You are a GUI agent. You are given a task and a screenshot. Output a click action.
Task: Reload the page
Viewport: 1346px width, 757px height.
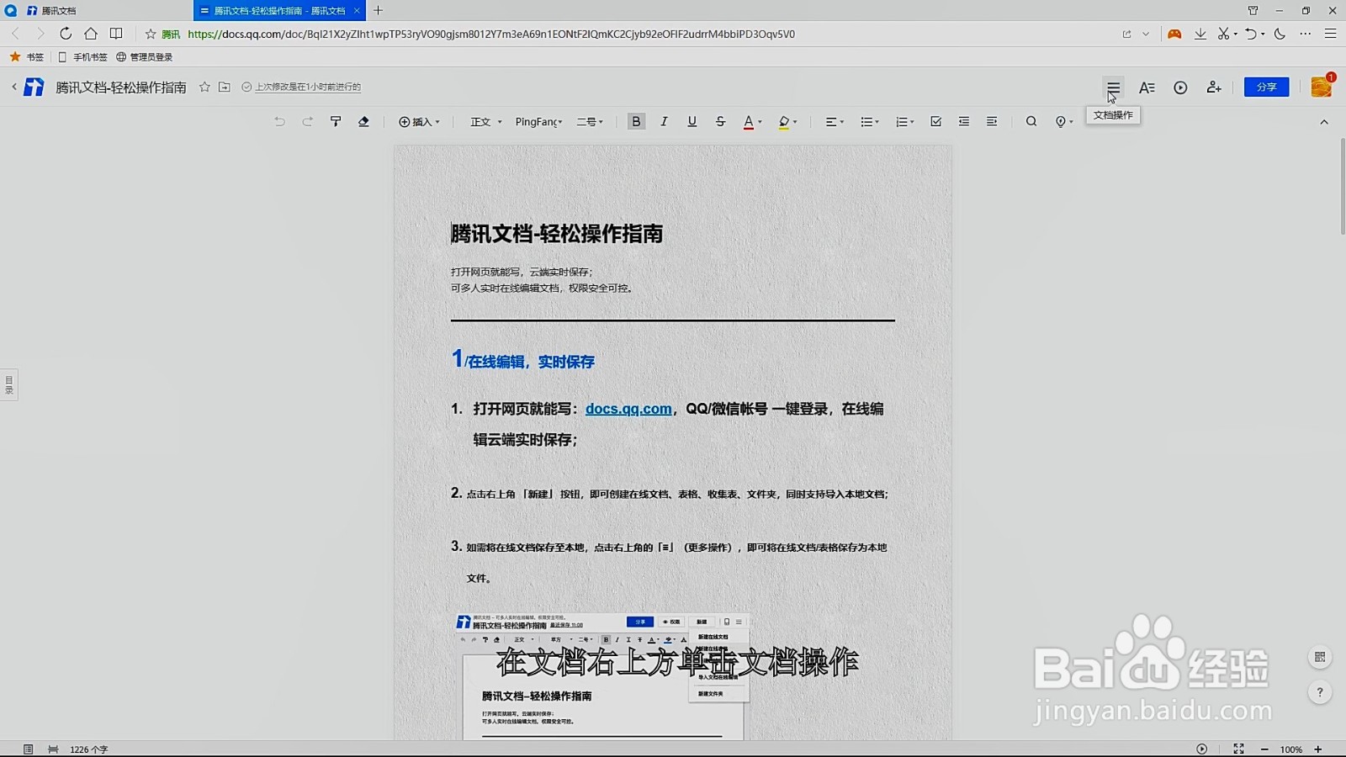click(x=66, y=34)
